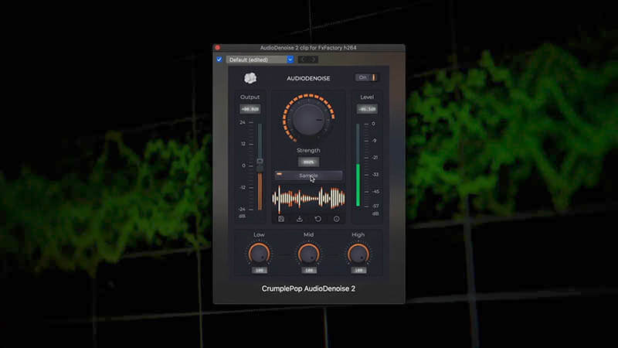Click the Sample button
The height and width of the screenshot is (348, 618).
308,176
